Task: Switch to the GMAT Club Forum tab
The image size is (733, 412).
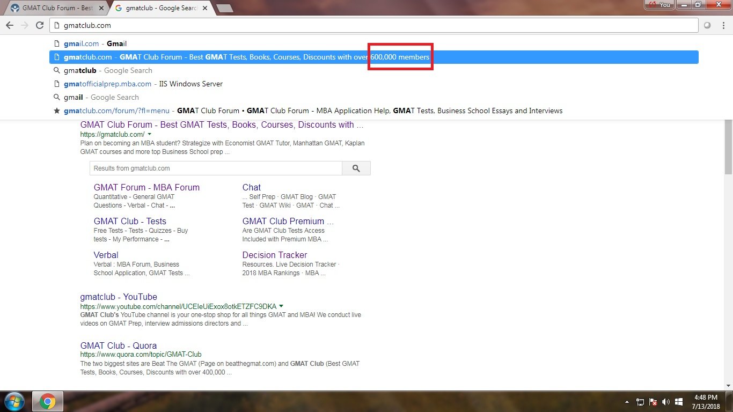Action: click(x=55, y=8)
